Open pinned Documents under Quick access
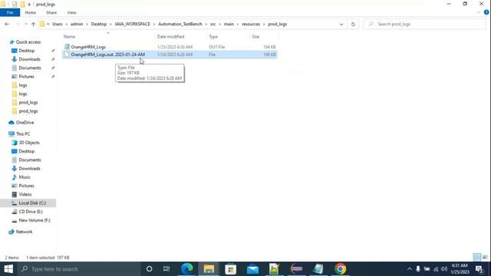This screenshot has width=491, height=276. (x=30, y=68)
